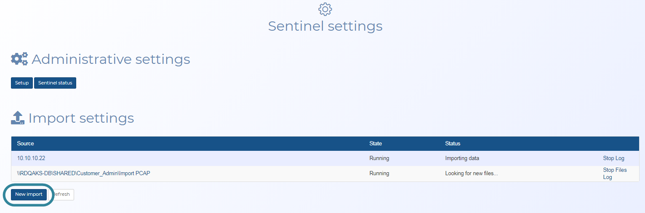The width and height of the screenshot is (645, 213).
Task: View Log for the Import PCAP source
Action: [x=608, y=177]
